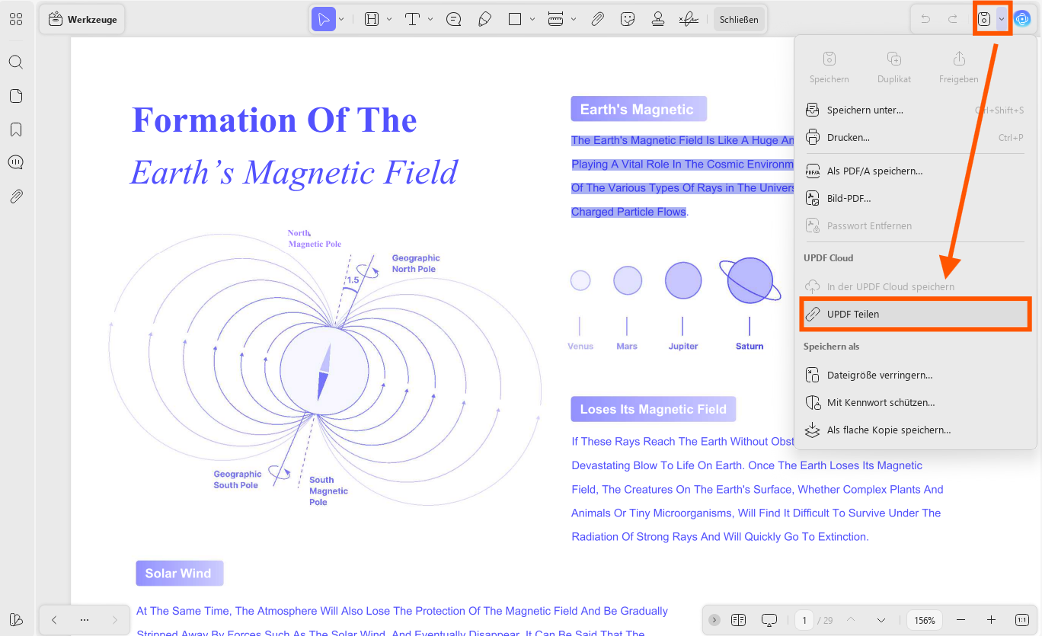Viewport: 1042px width, 636px height.
Task: Open the three-dots tab overflow menu
Action: (x=85, y=620)
